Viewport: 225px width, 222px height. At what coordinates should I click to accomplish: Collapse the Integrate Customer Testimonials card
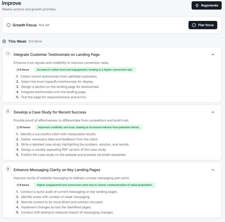(213, 55)
